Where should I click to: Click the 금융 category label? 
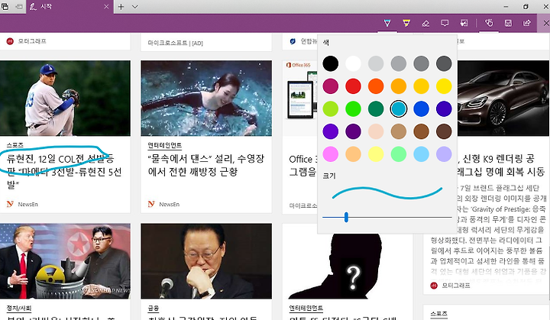coord(154,308)
